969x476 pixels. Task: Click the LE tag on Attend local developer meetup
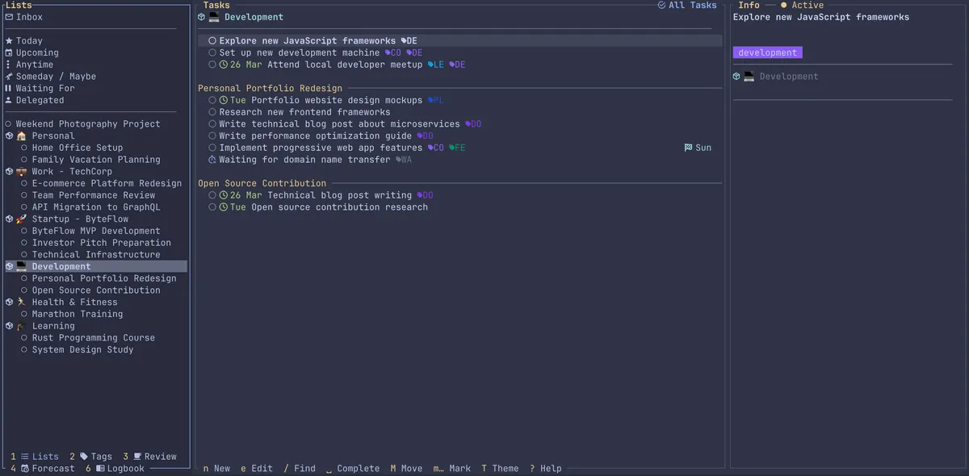pos(436,65)
